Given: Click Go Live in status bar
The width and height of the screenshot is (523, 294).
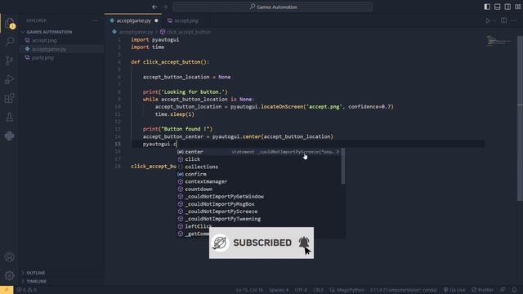Looking at the screenshot, I should (454, 290).
